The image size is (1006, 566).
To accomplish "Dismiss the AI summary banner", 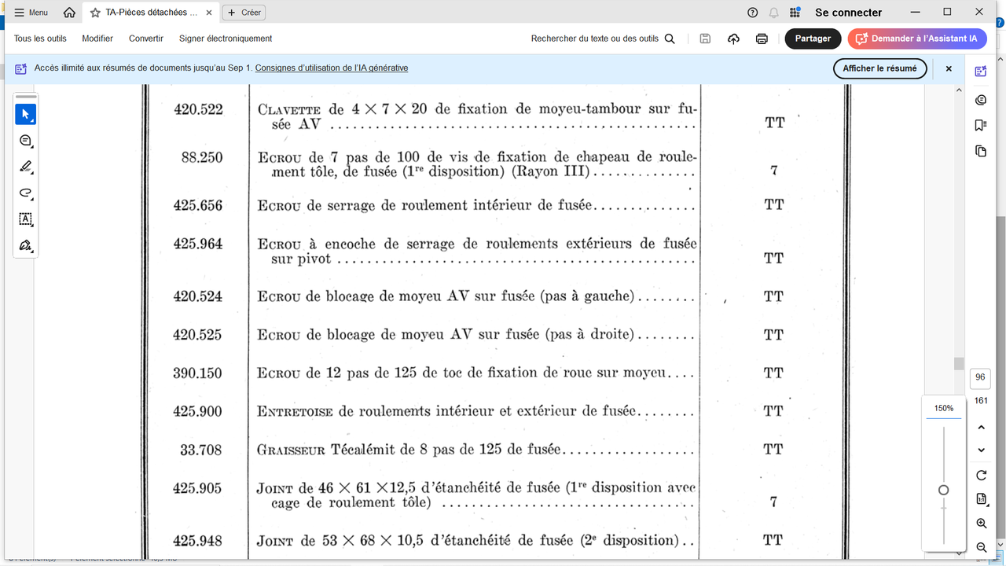I will click(x=949, y=68).
